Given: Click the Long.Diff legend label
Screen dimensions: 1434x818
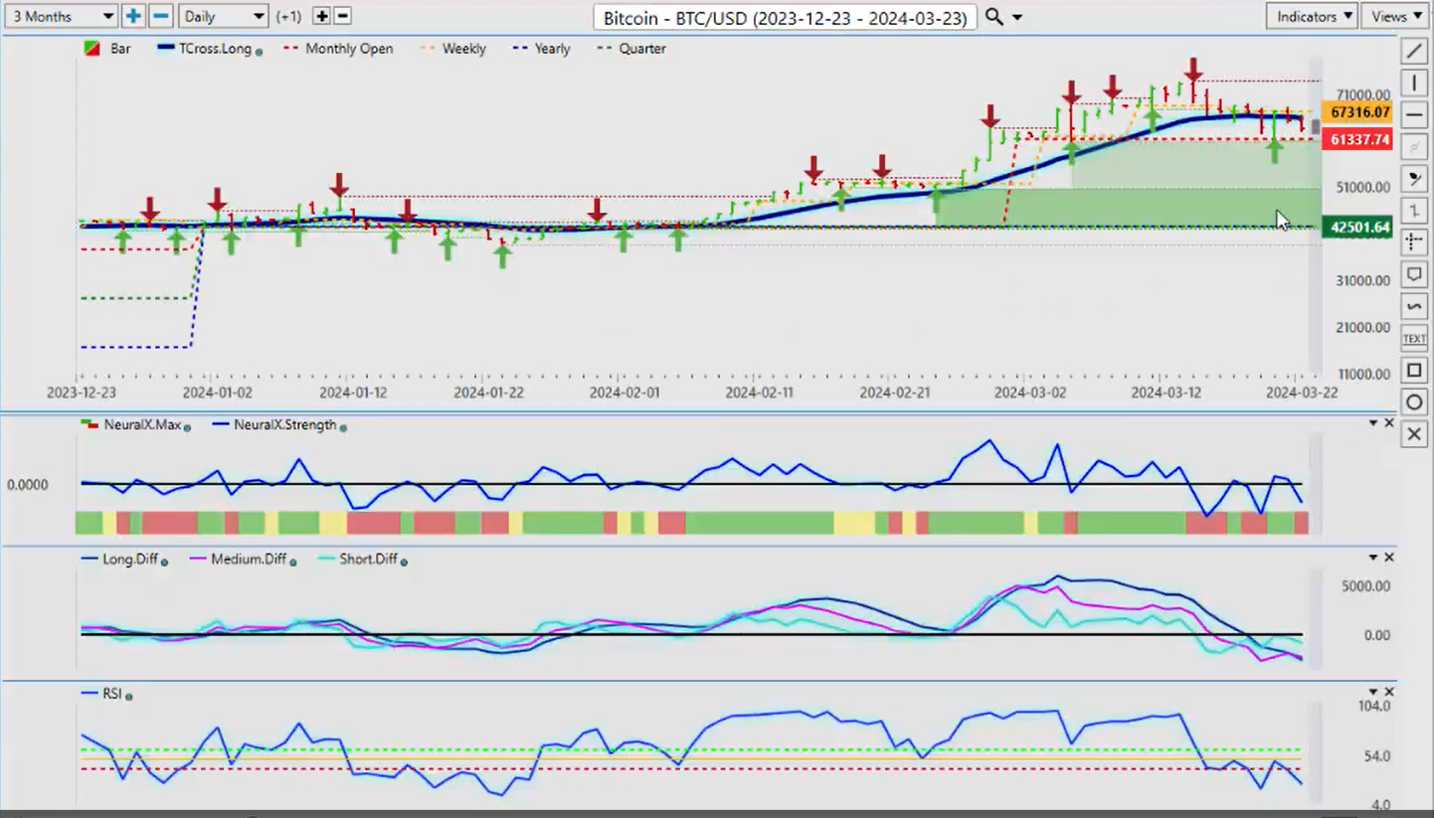Looking at the screenshot, I should [x=130, y=559].
